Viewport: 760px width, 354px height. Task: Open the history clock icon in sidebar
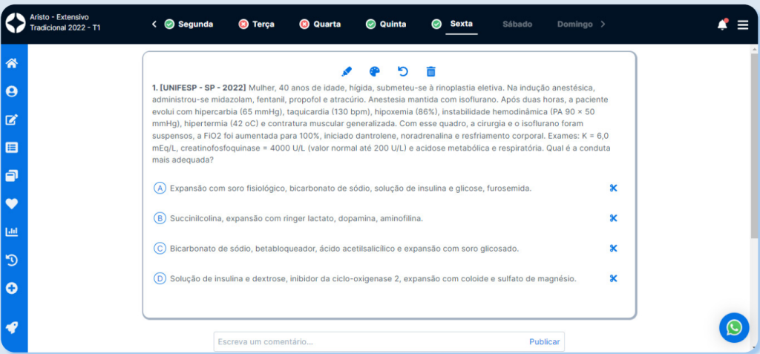12,260
